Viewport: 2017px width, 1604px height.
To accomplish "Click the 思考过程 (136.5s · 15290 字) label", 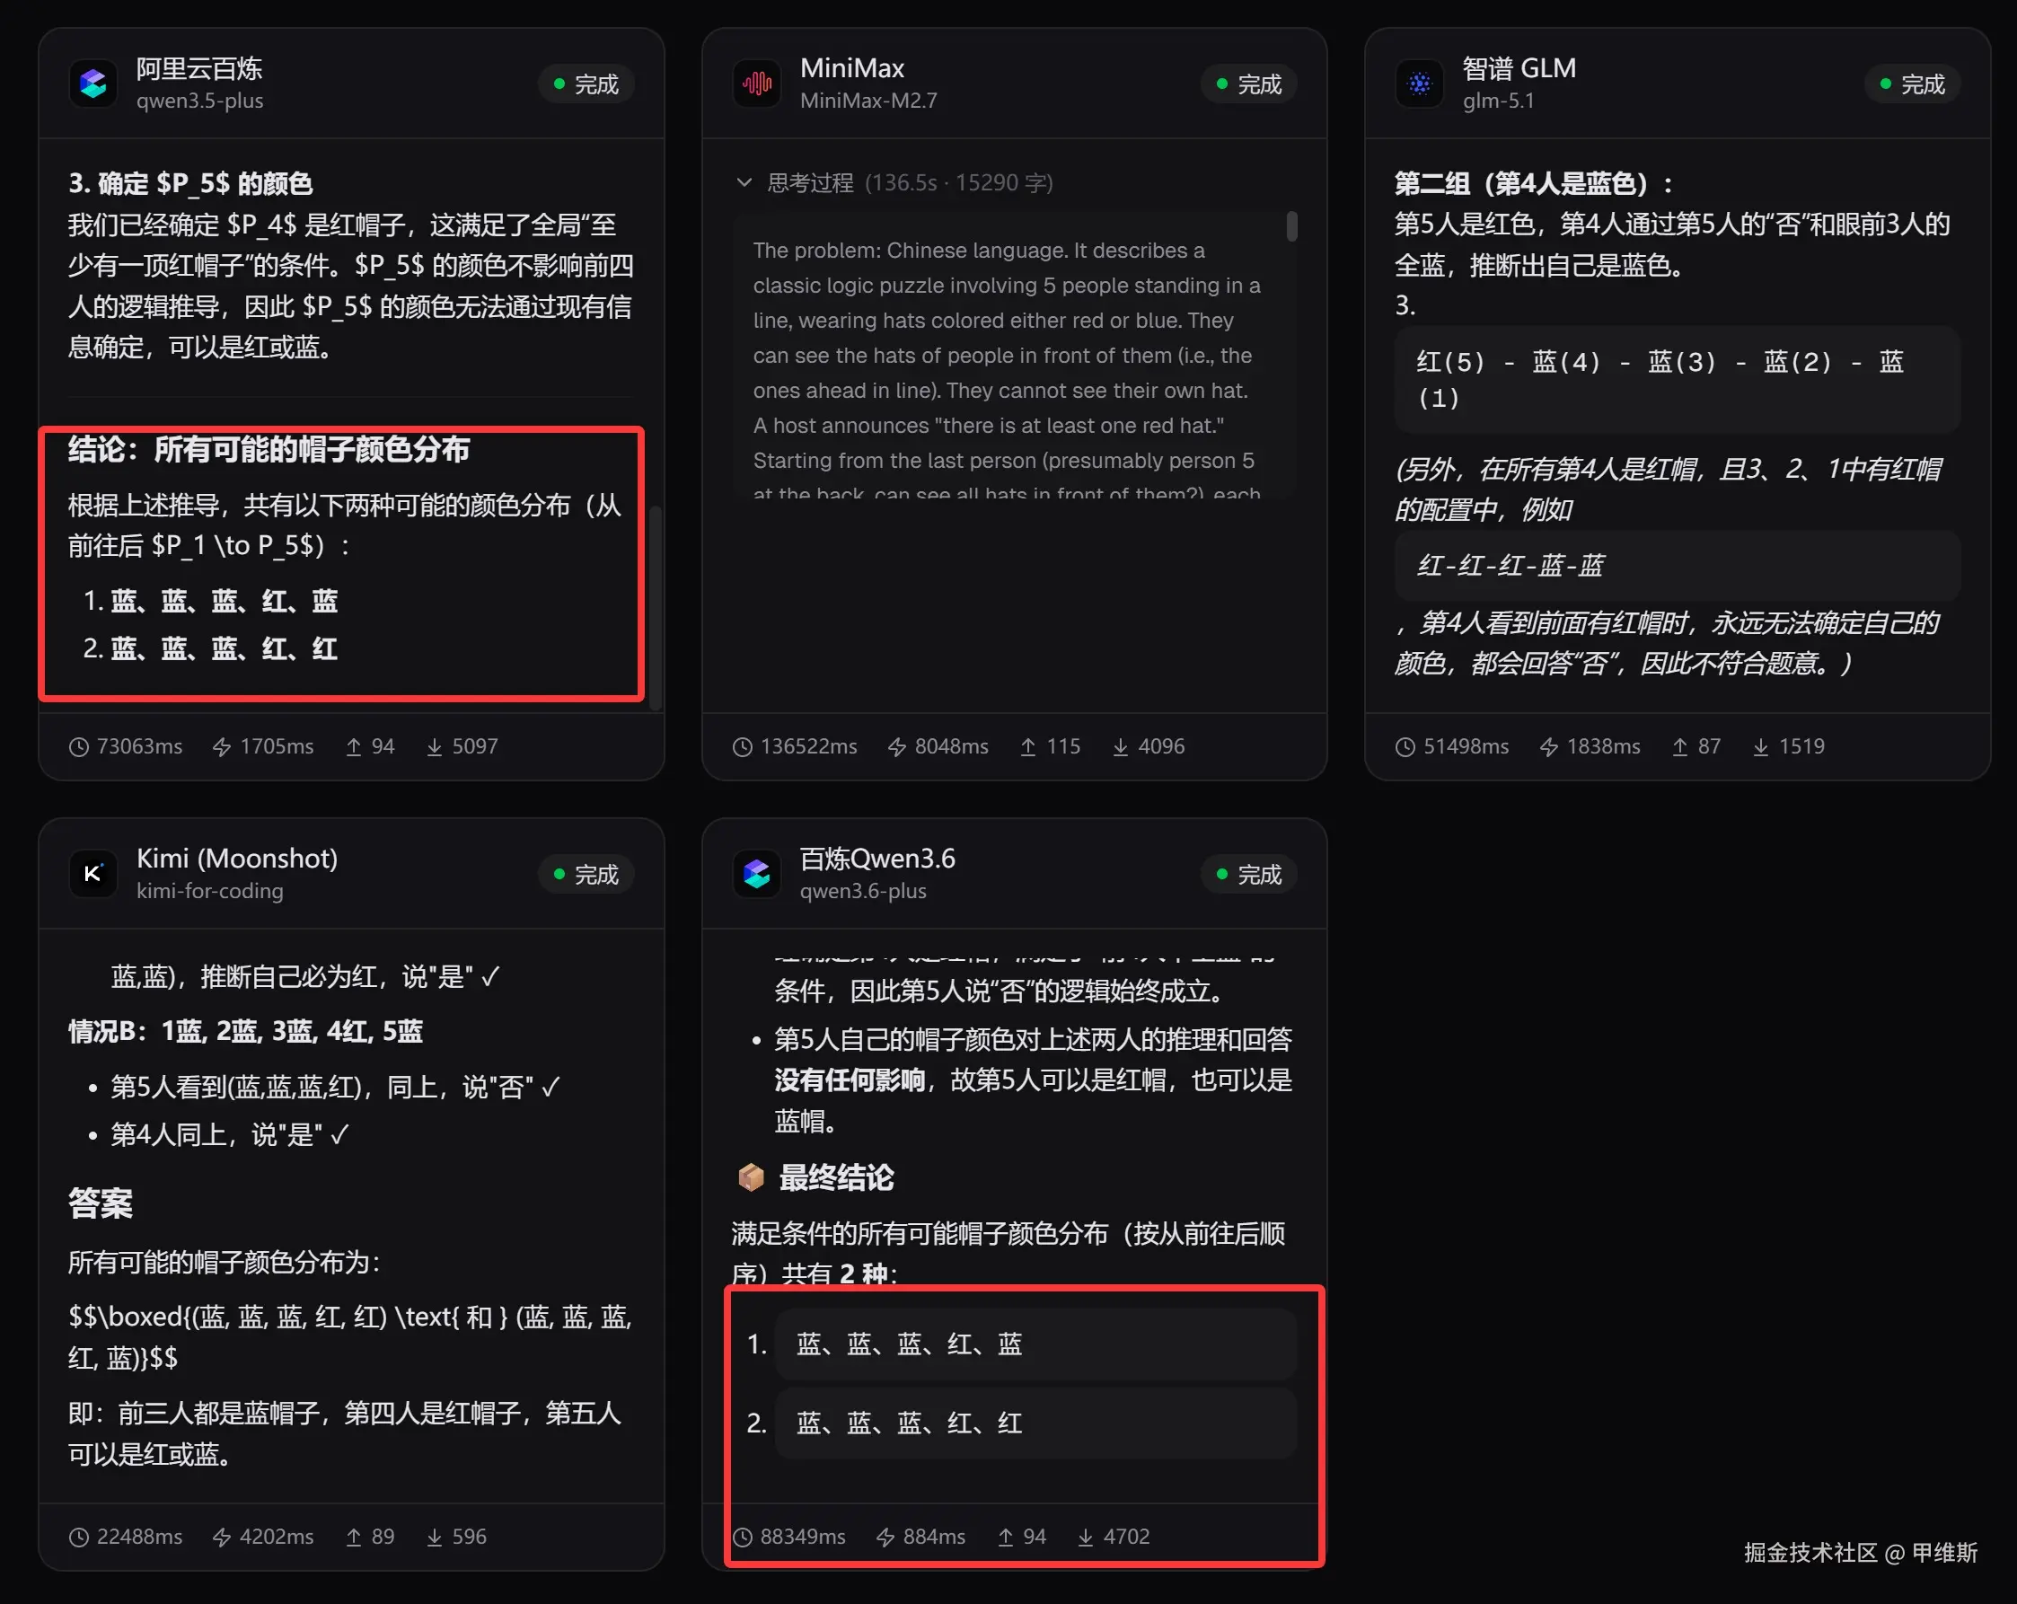I will point(910,182).
